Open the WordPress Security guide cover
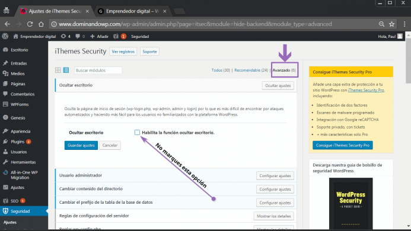This screenshot has width=411, height=231. click(351, 204)
